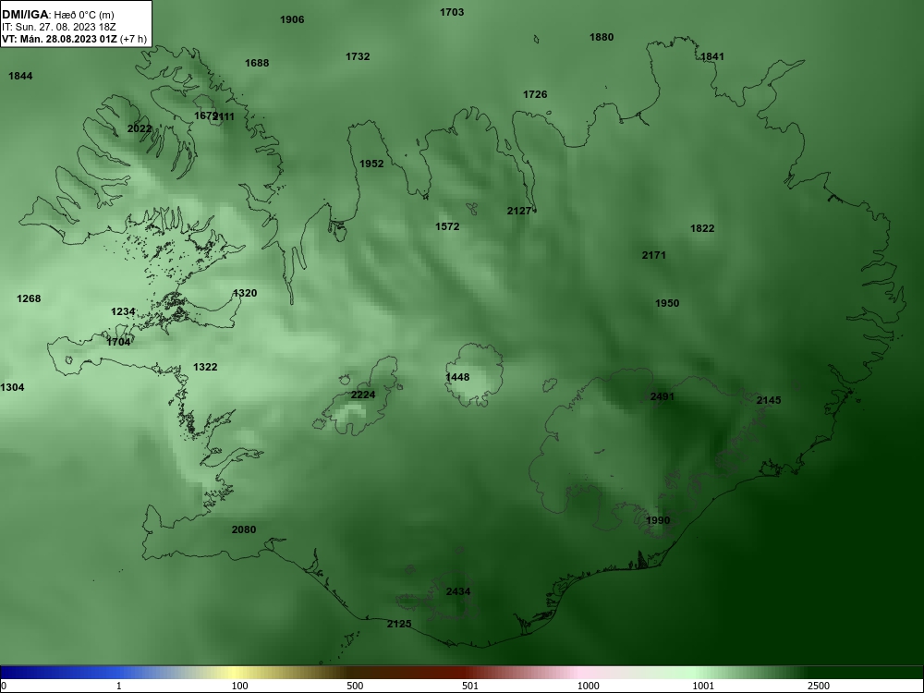Select the 2125 value on the south coast

[399, 624]
